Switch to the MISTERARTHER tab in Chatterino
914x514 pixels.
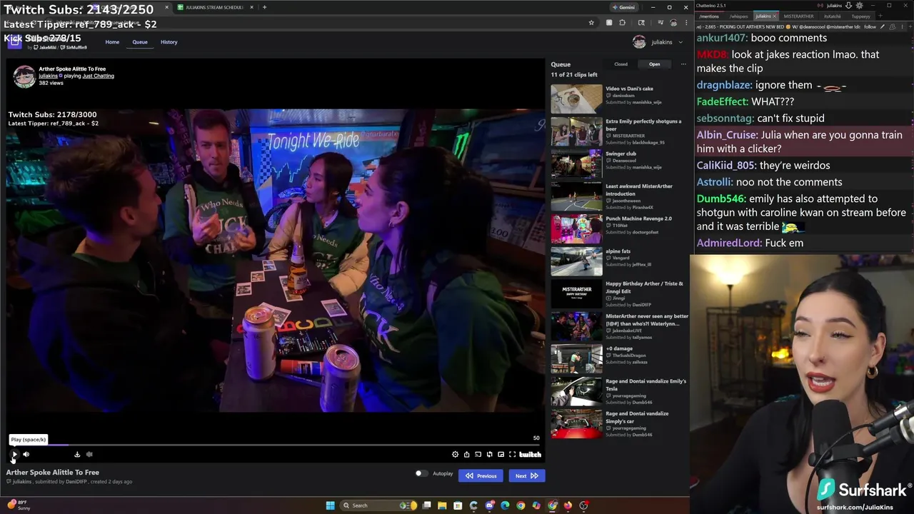click(x=798, y=16)
